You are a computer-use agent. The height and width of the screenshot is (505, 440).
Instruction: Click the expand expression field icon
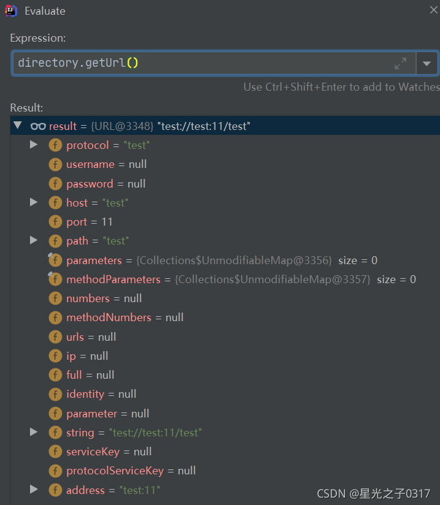click(400, 64)
